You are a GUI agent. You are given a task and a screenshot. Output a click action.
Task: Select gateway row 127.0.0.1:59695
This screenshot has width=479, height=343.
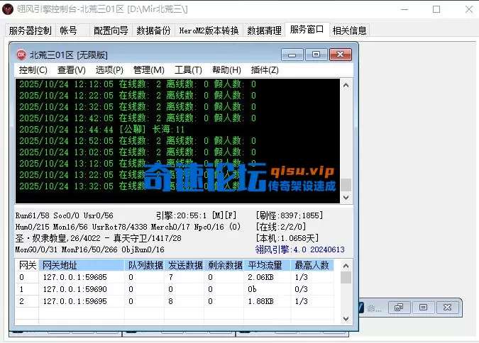click(x=175, y=301)
